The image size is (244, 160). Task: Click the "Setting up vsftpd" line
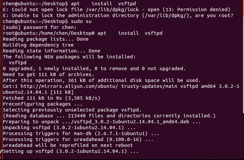(x=71, y=151)
